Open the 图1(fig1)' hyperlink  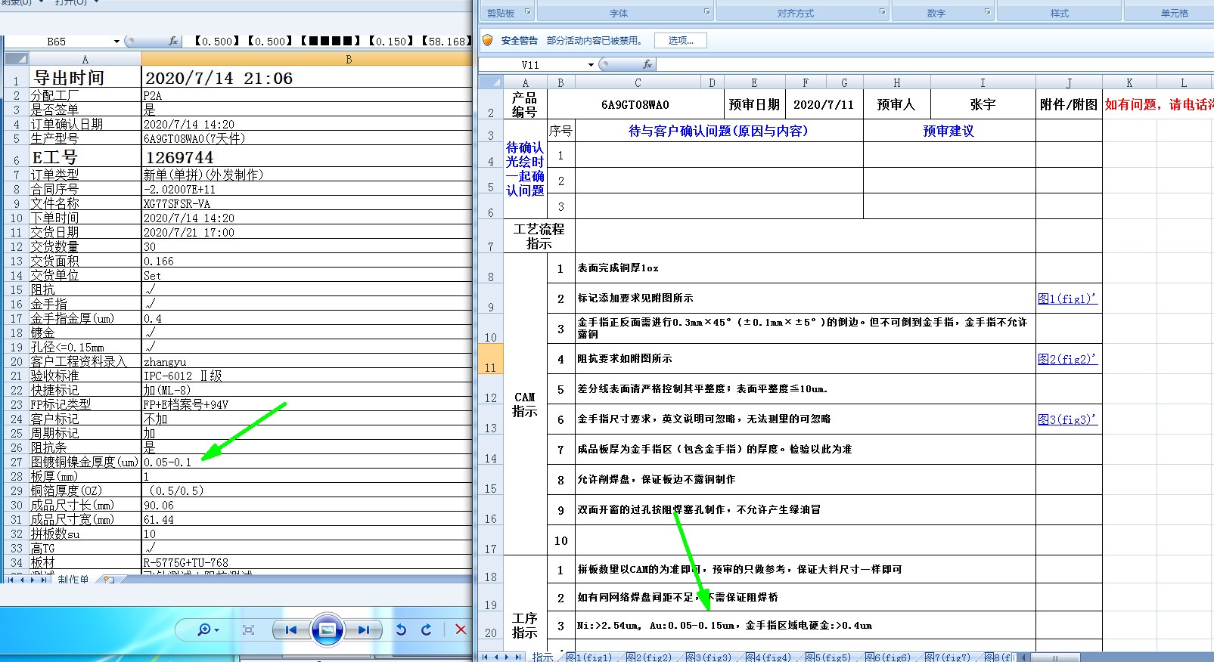coord(1067,299)
